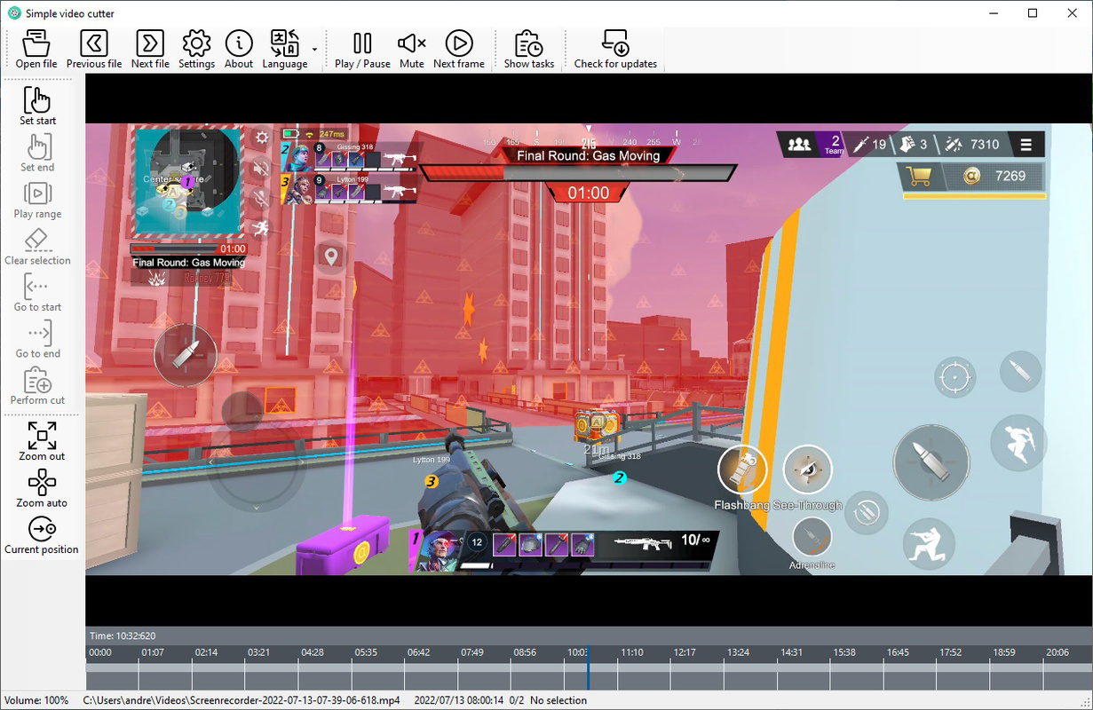Screen dimensions: 1093x710
Task: Expand the Language dropdown arrow
Action: 315,50
